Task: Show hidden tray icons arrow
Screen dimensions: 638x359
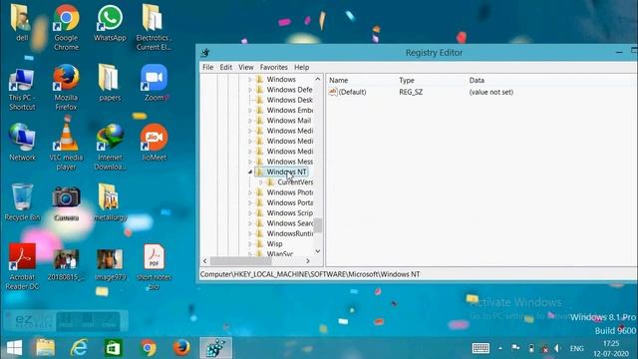Action: click(x=500, y=348)
